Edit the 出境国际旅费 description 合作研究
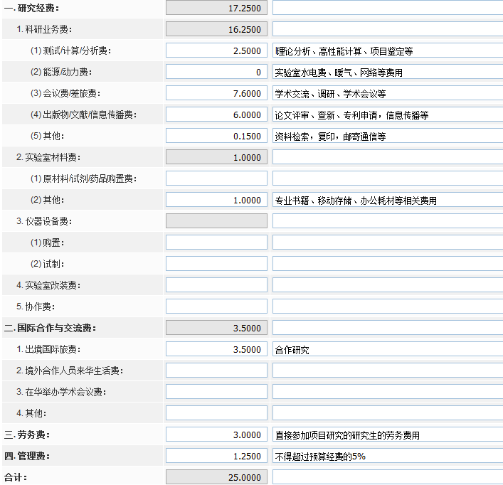503x485 pixels. [388, 349]
